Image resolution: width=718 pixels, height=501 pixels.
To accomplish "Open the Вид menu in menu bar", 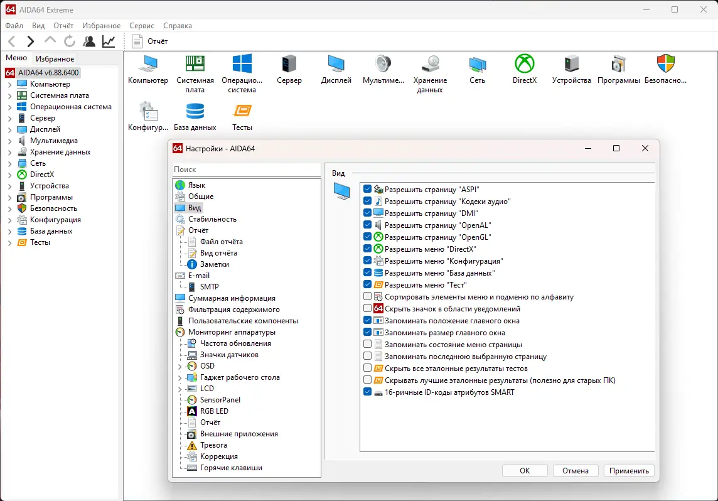I will (38, 26).
